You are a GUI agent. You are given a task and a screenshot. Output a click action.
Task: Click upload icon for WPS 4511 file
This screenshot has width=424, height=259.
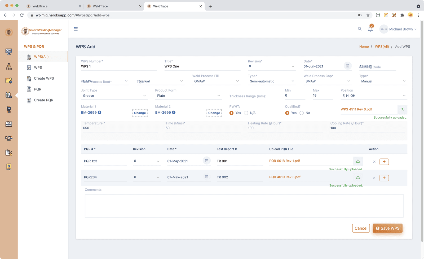pos(402,110)
